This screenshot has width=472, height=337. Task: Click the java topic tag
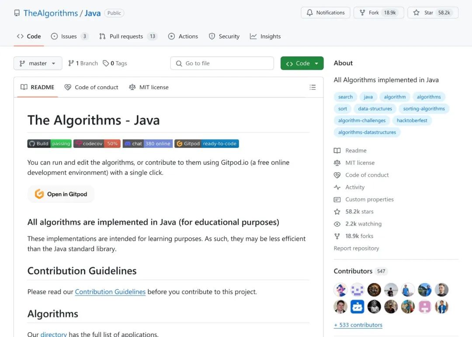pos(368,97)
